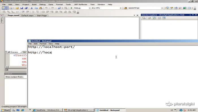Click the Find in Files icon

click(125, 8)
